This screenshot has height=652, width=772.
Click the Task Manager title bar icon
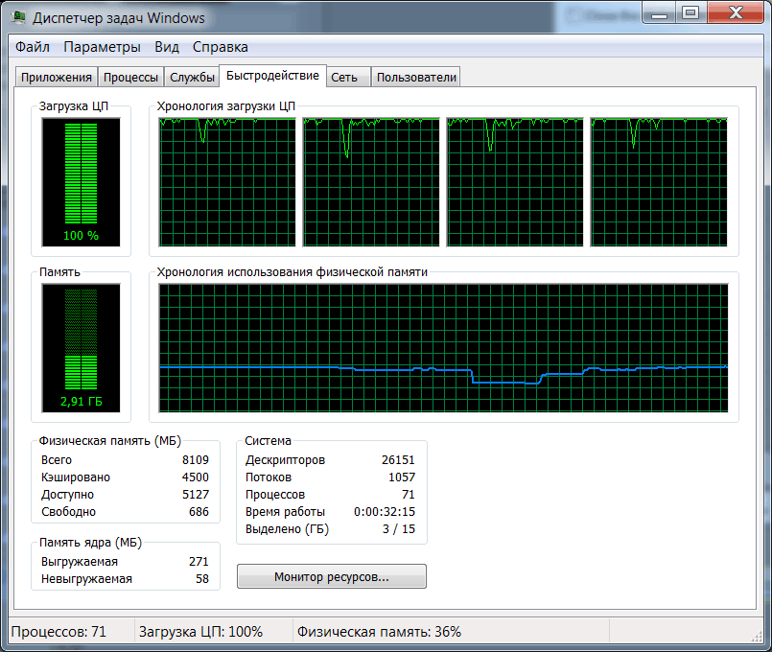[18, 17]
